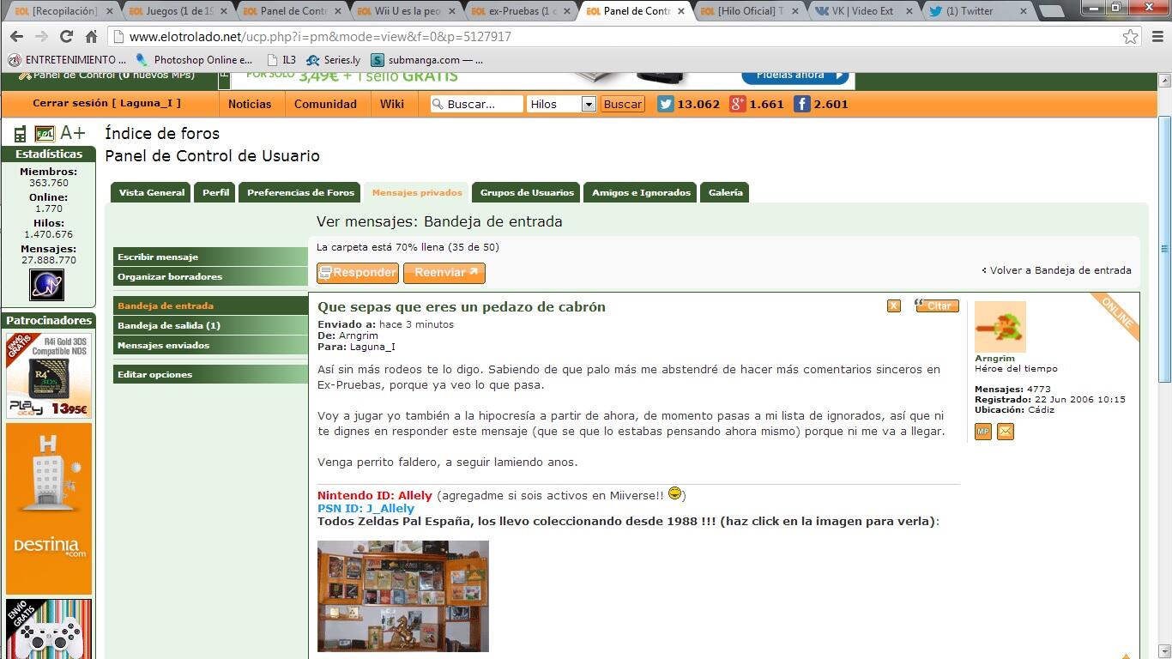The width and height of the screenshot is (1172, 659).
Task: Open the Zelda collection photo thumbnail
Action: pyautogui.click(x=402, y=596)
